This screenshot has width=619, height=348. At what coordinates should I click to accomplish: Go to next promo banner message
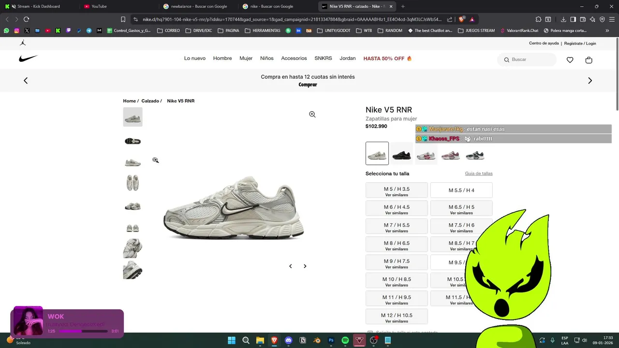coord(590,81)
